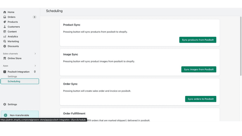Click the Products tag icon
Viewport: 242px width, 136px height.
[x=5, y=22]
